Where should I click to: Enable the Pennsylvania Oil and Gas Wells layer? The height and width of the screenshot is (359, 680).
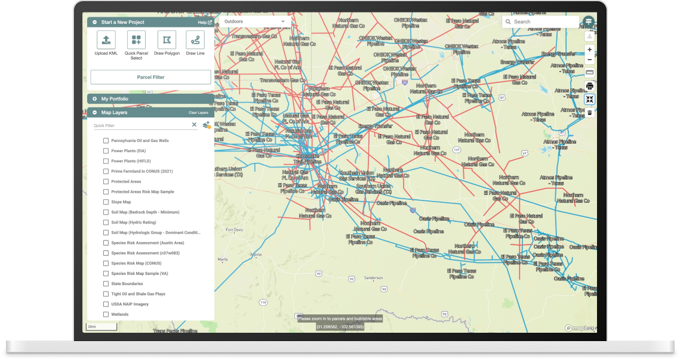pyautogui.click(x=106, y=141)
